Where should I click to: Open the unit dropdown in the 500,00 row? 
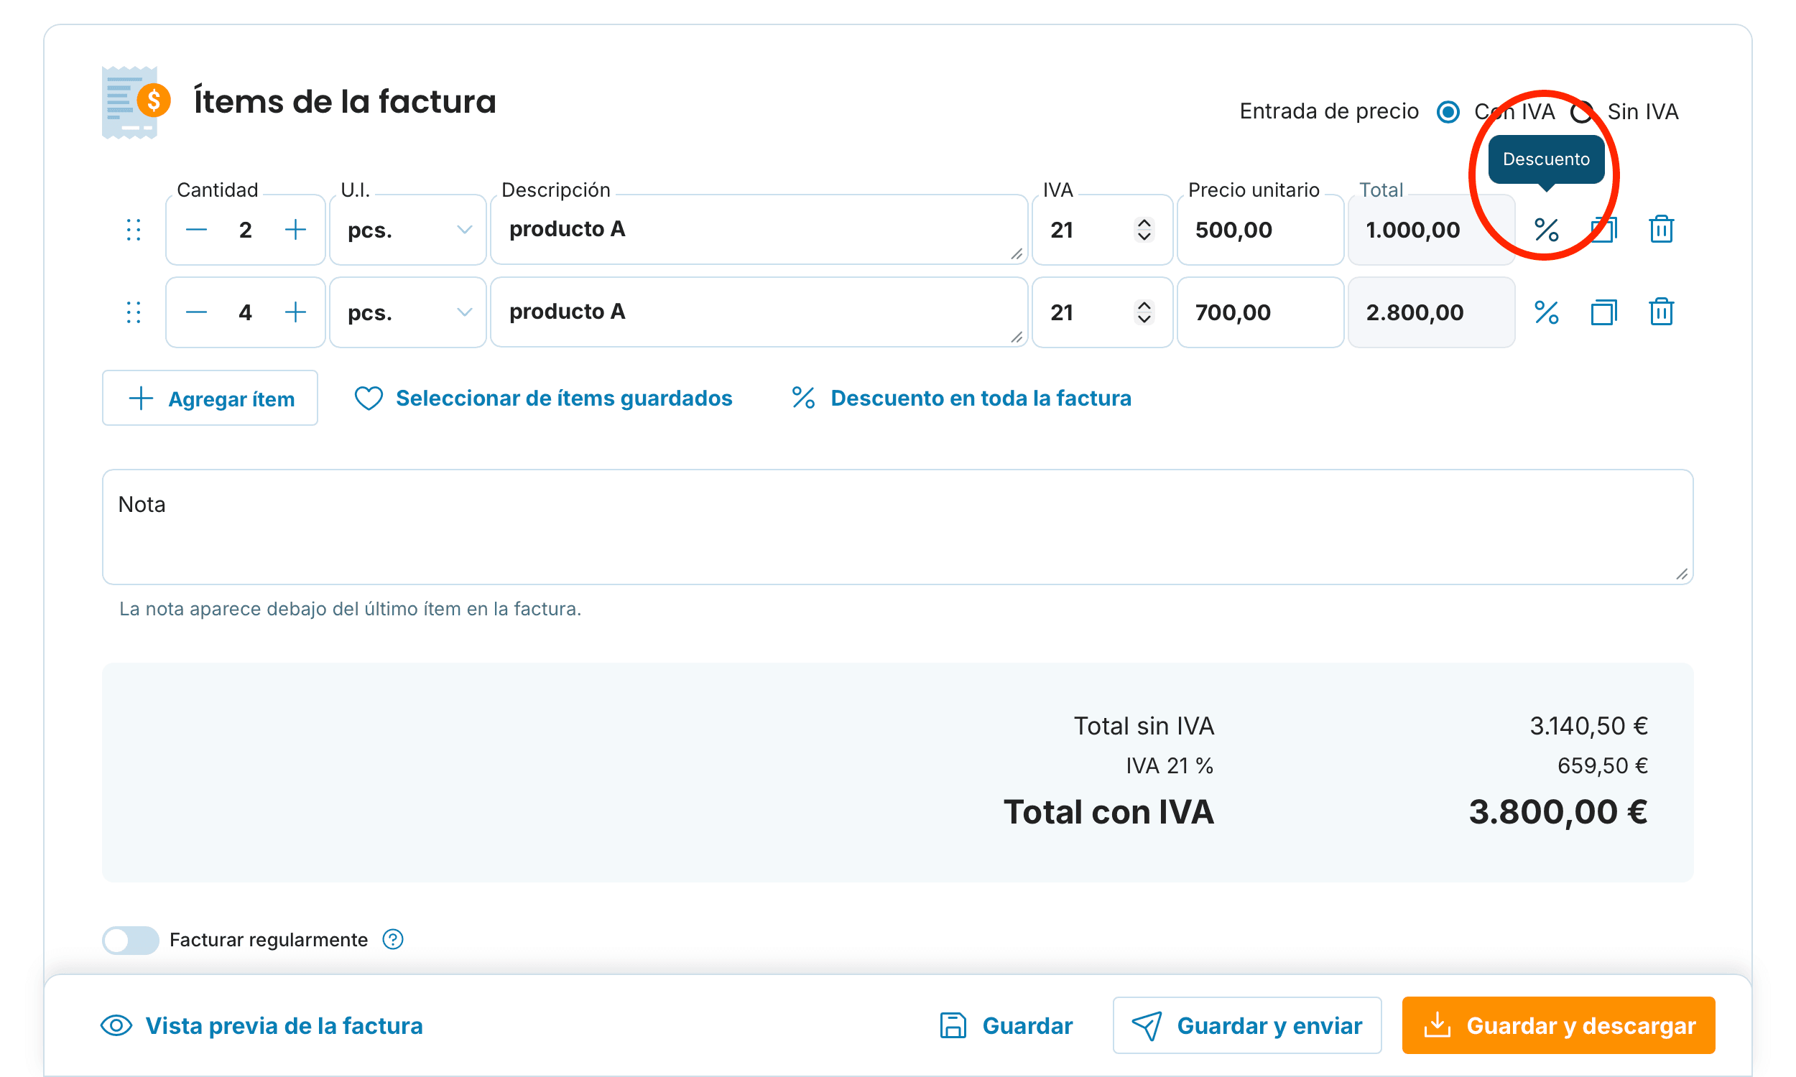[408, 230]
